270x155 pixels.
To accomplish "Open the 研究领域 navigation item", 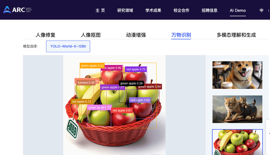I will tap(125, 10).
